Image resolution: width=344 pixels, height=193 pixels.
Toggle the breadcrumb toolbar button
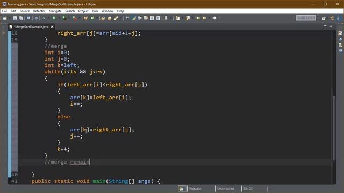(x=127, y=18)
